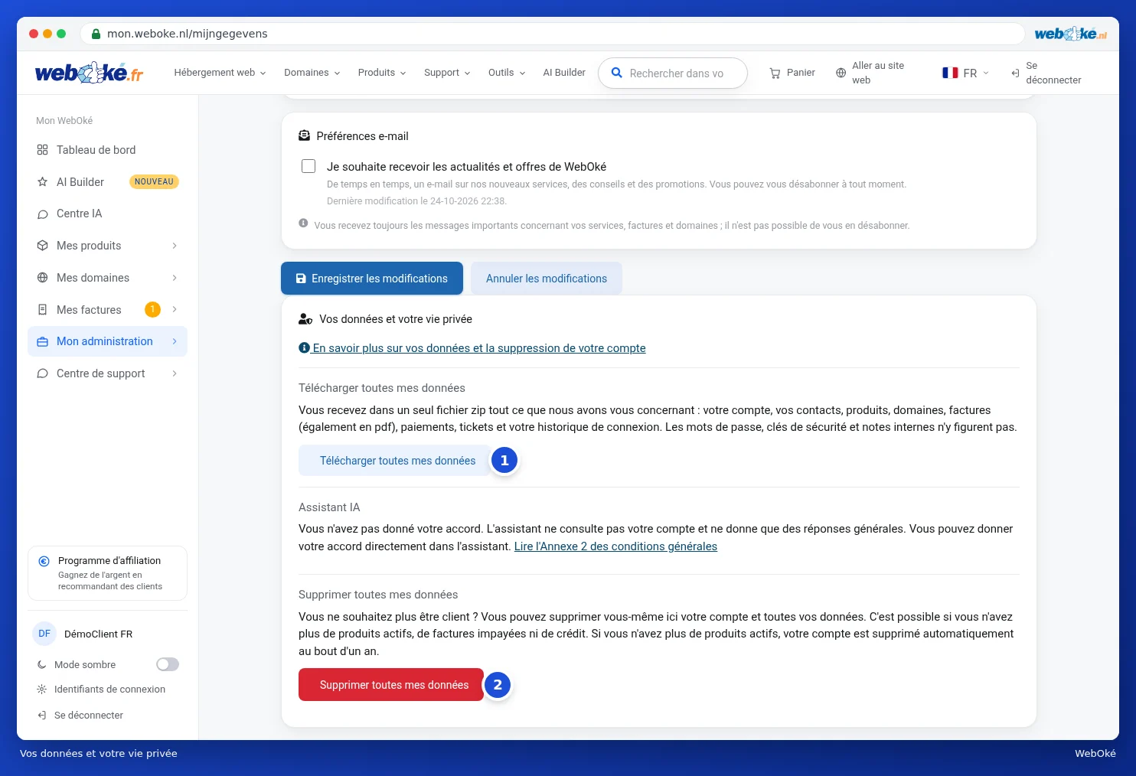Image resolution: width=1136 pixels, height=776 pixels.
Task: Open AI Builder in the top navigation
Action: pos(564,73)
